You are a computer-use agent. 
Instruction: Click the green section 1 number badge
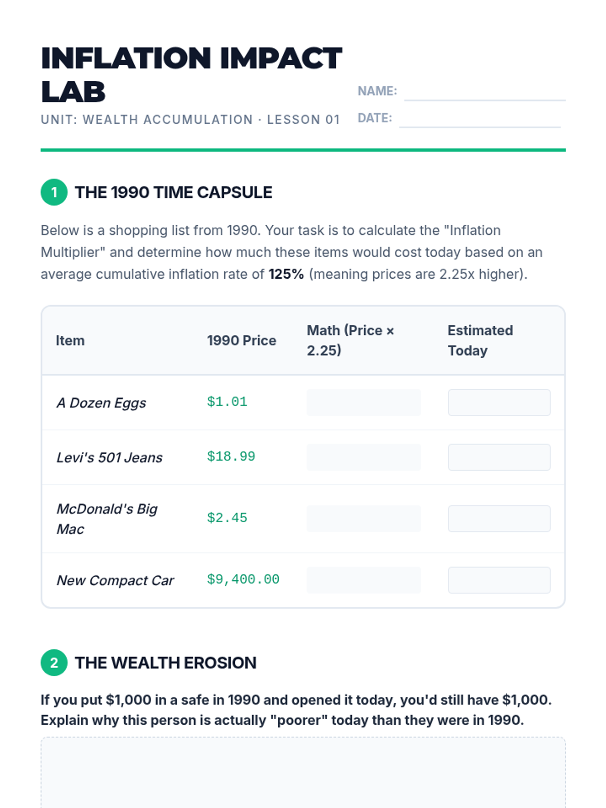(x=54, y=192)
